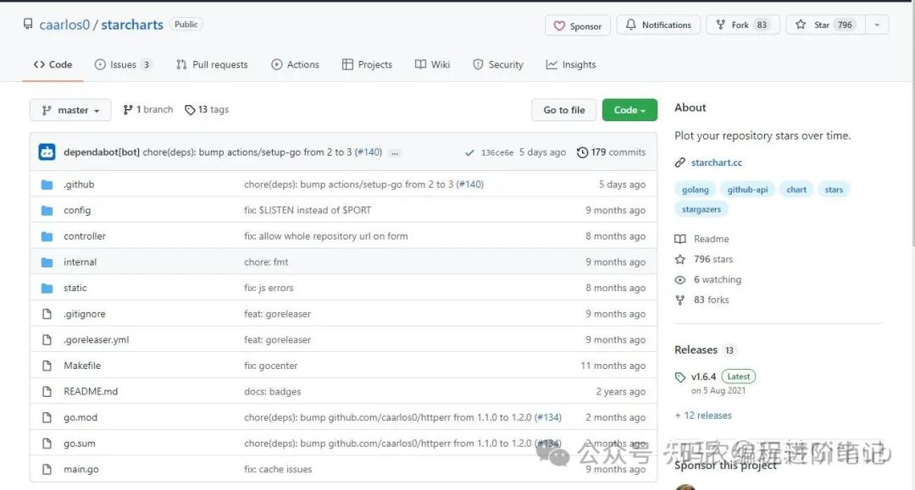Viewport: 915px width, 490px height.
Task: Click the tag icon beside v1.6.4
Action: tap(679, 377)
